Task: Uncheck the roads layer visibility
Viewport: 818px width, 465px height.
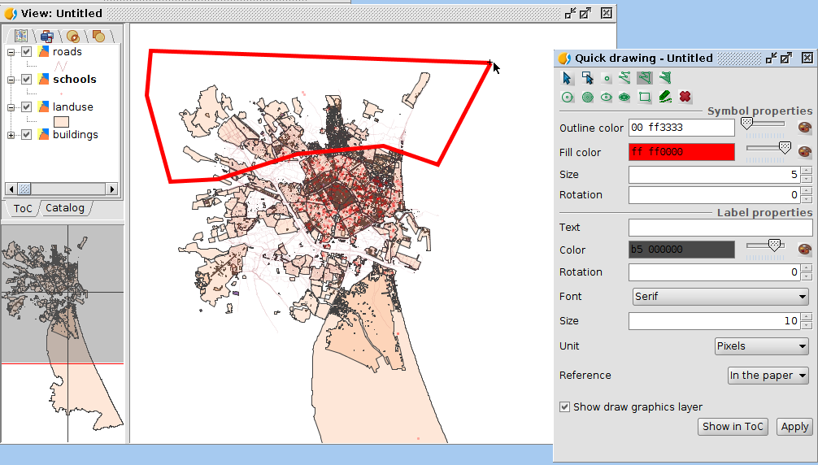Action: click(27, 52)
